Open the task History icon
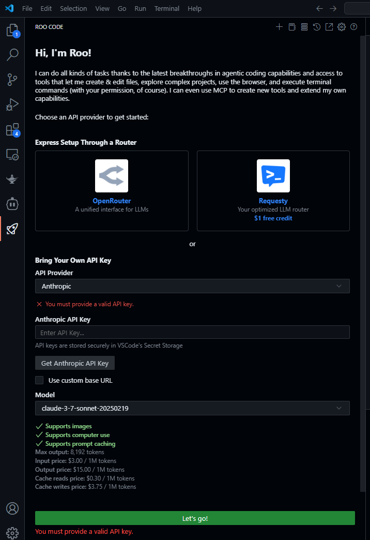The height and width of the screenshot is (540, 370). (317, 27)
